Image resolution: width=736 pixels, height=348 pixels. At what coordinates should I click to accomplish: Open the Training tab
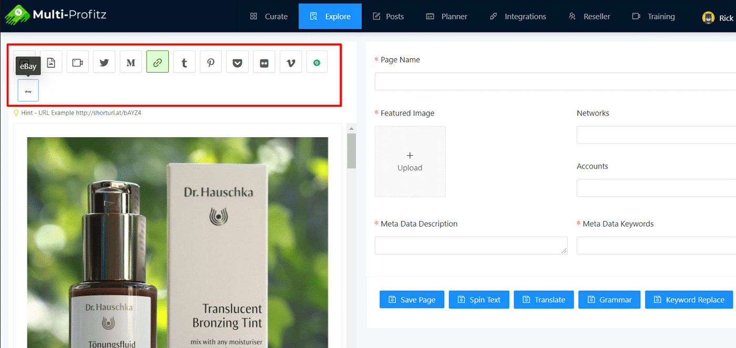click(x=653, y=16)
